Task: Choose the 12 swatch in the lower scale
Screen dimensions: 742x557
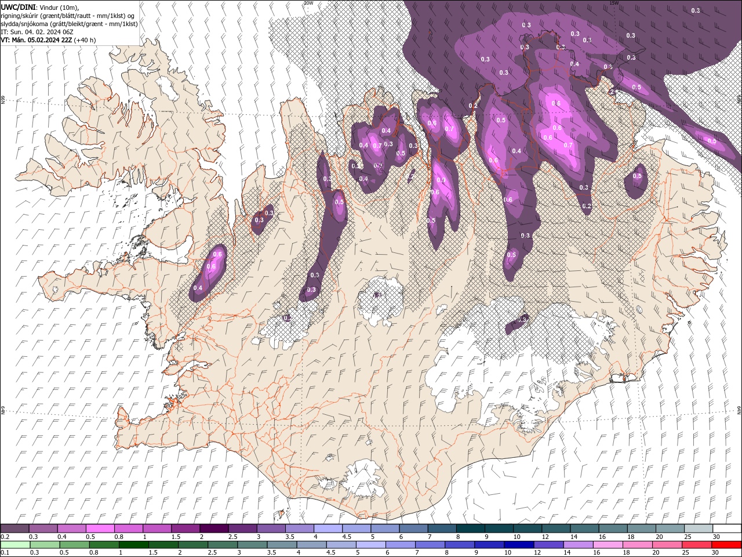Action: click(548, 545)
